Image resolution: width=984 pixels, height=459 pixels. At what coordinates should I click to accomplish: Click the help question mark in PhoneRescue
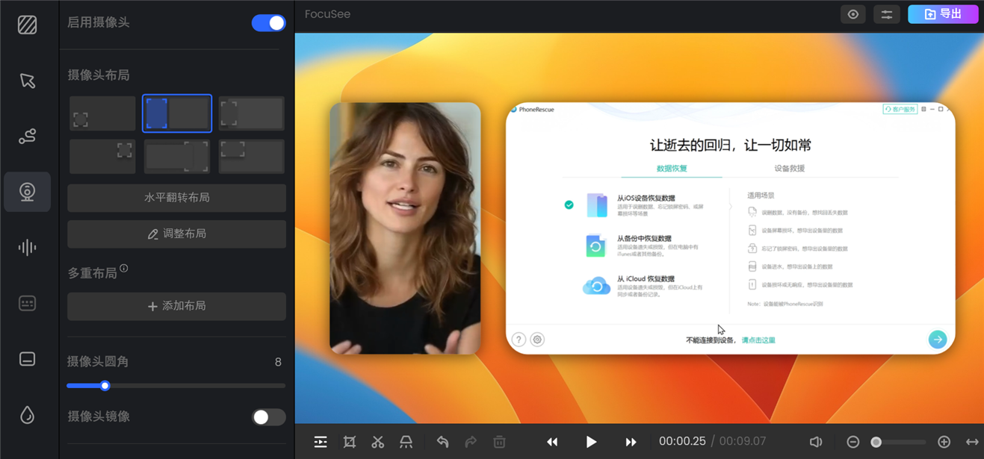click(x=519, y=340)
